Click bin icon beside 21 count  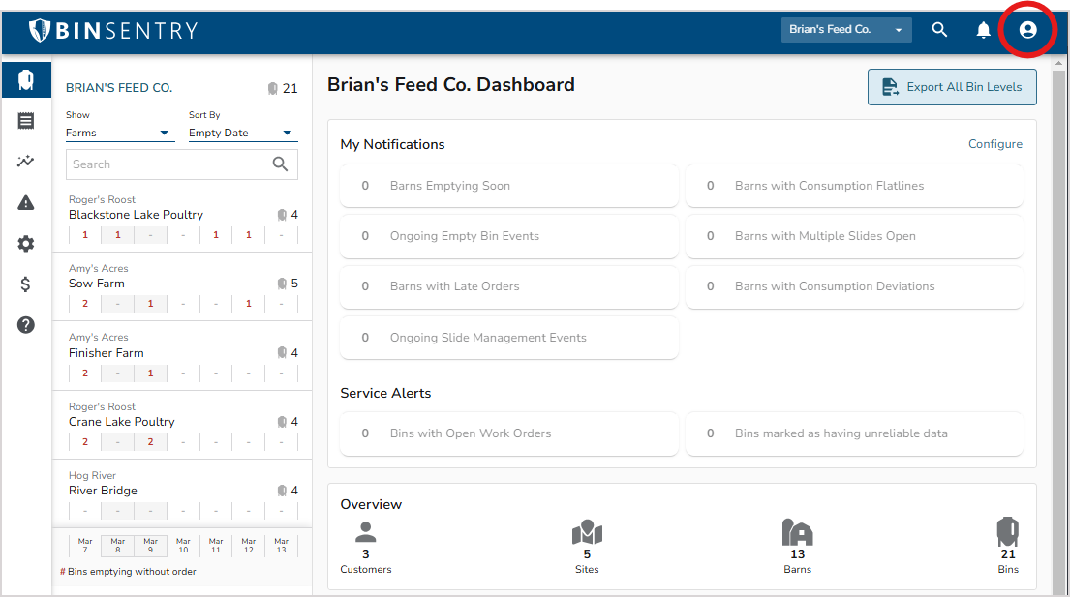click(x=272, y=89)
